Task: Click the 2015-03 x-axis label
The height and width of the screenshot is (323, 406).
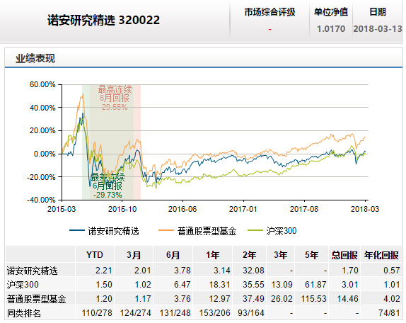Action: (x=62, y=209)
